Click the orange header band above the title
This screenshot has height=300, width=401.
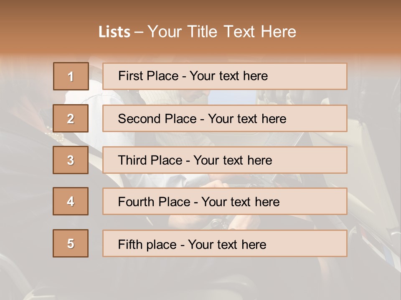pyautogui.click(x=200, y=9)
